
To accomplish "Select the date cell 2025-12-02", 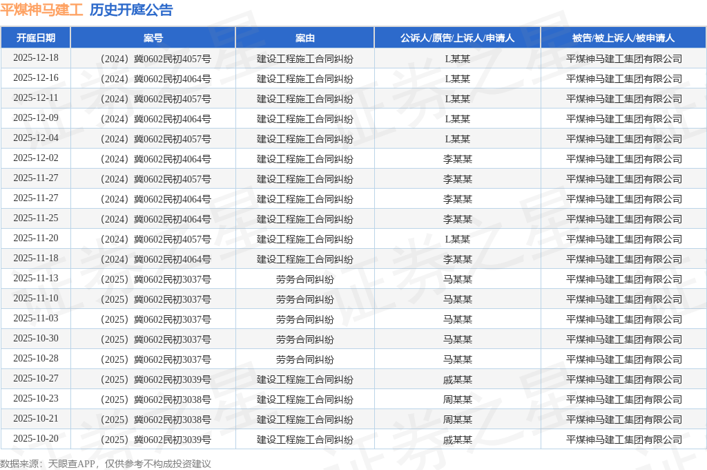I will tap(36, 158).
